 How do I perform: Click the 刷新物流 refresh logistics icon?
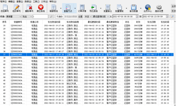54,7
